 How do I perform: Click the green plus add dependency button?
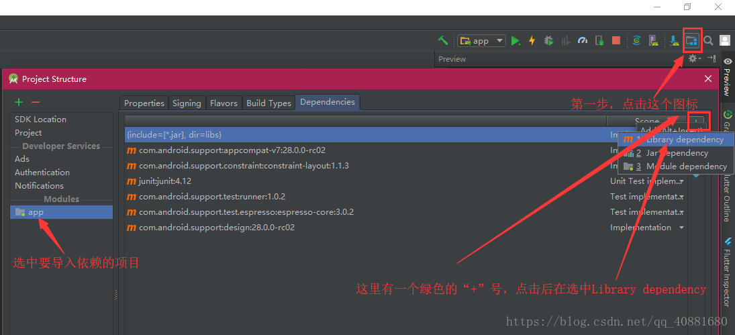[x=697, y=120]
